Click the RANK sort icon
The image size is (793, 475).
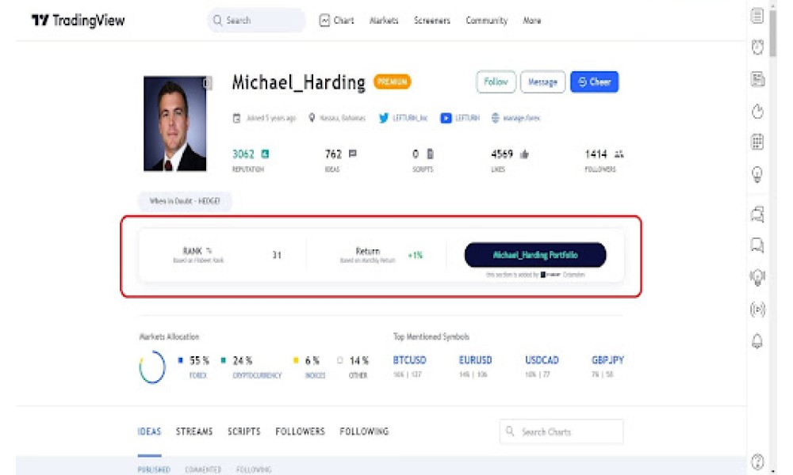pyautogui.click(x=209, y=250)
